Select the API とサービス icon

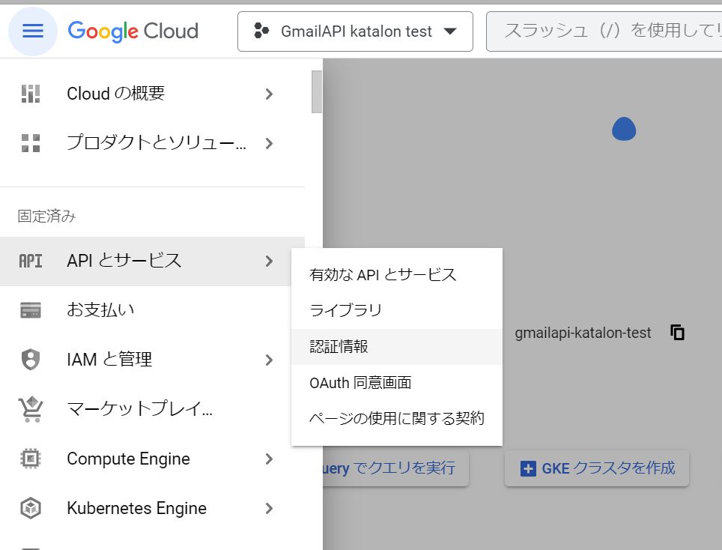[31, 262]
